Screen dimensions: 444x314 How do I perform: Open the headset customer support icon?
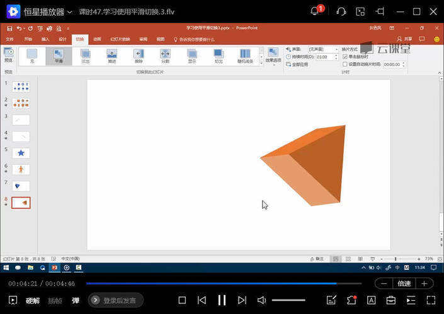click(341, 11)
